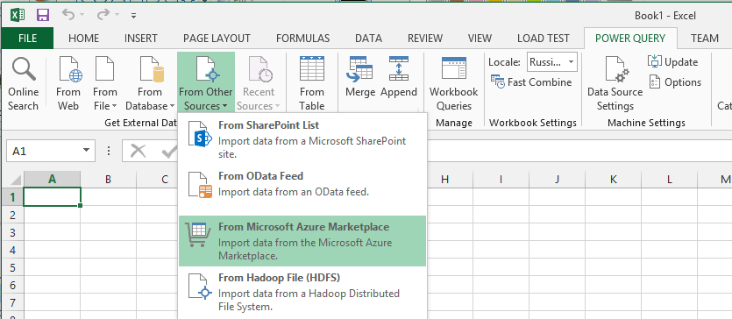Launch Online Search in Power Query
Viewport: 732px width, 319px height.
pos(24,84)
